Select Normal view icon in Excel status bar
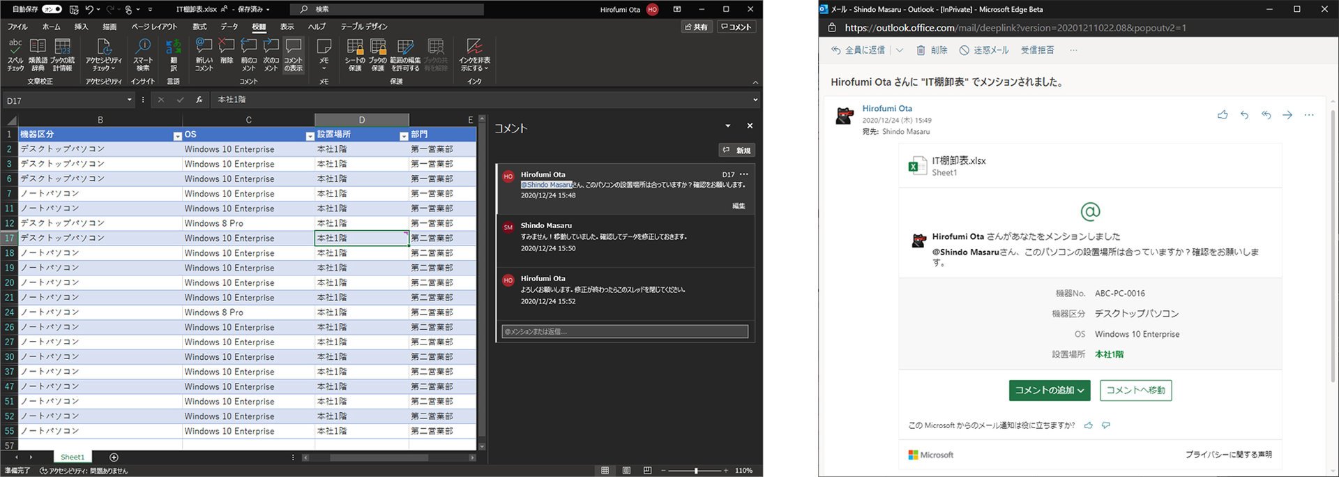The image size is (1339, 477). tap(605, 471)
